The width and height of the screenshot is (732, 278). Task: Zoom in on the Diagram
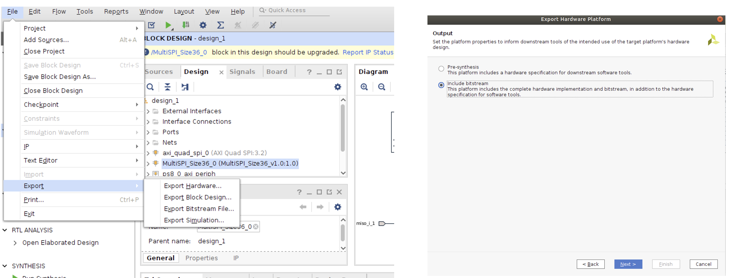click(x=364, y=87)
